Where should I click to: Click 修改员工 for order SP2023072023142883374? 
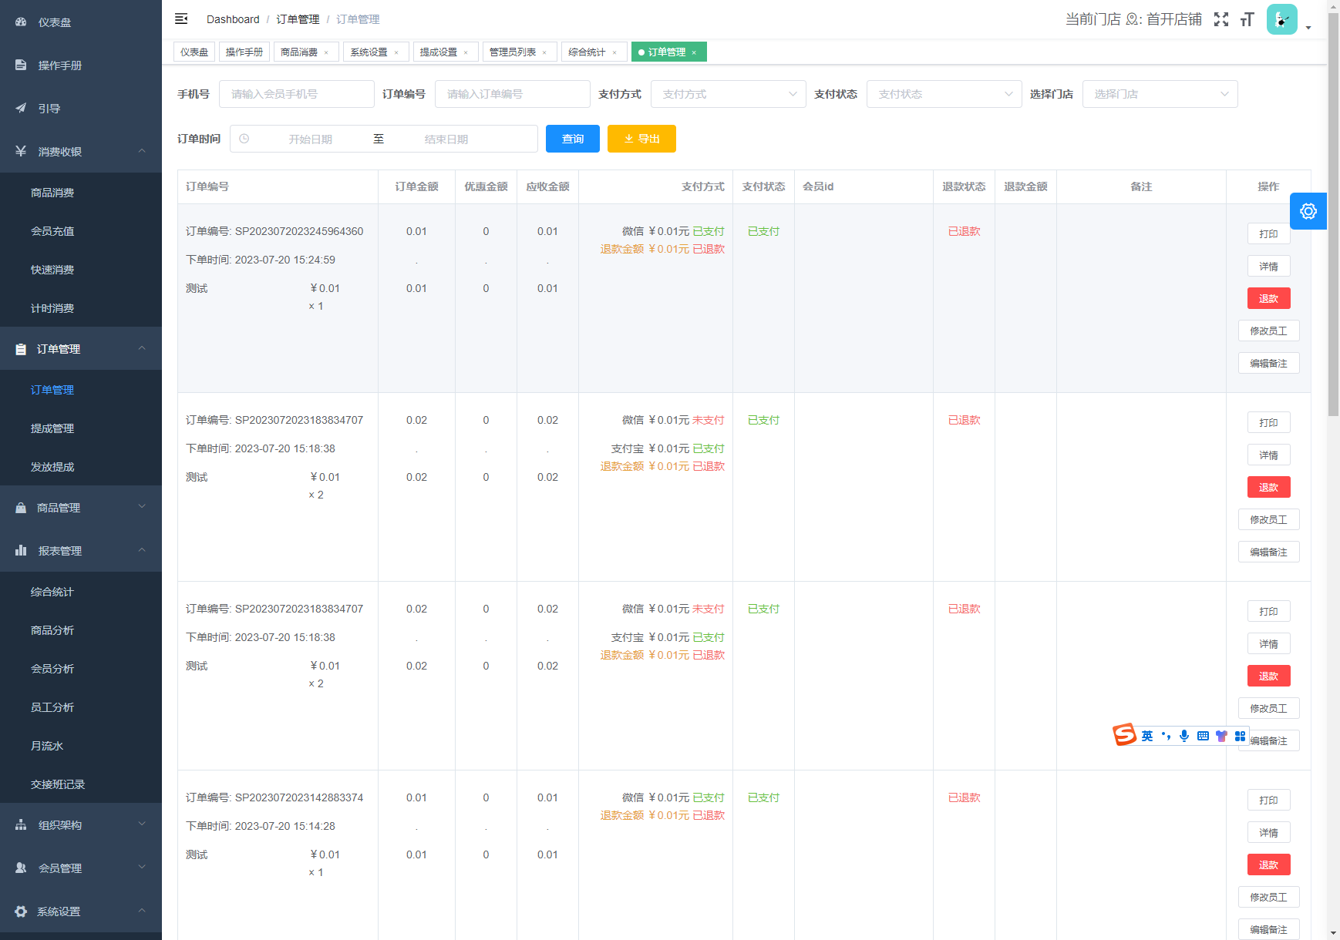[1268, 898]
